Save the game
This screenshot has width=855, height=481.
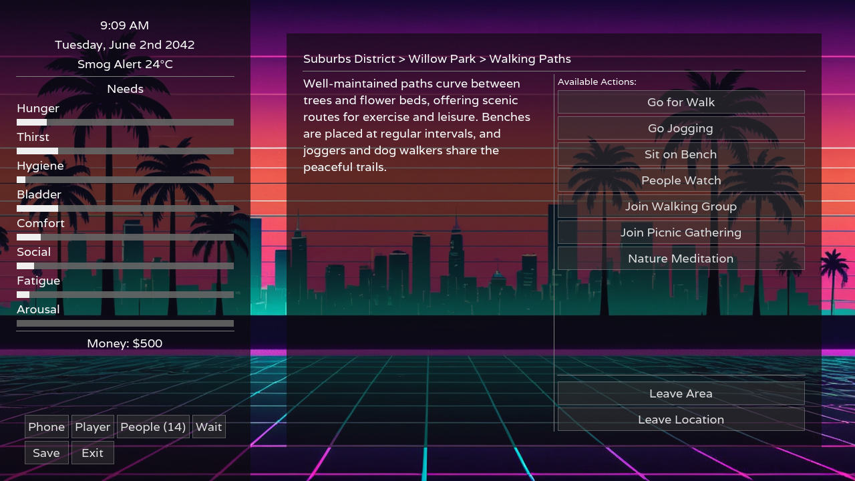(47, 453)
